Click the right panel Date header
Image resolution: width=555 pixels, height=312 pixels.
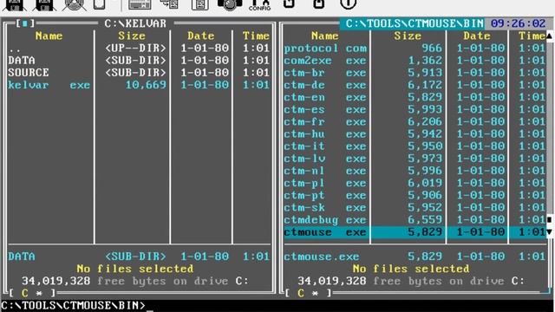click(x=477, y=36)
